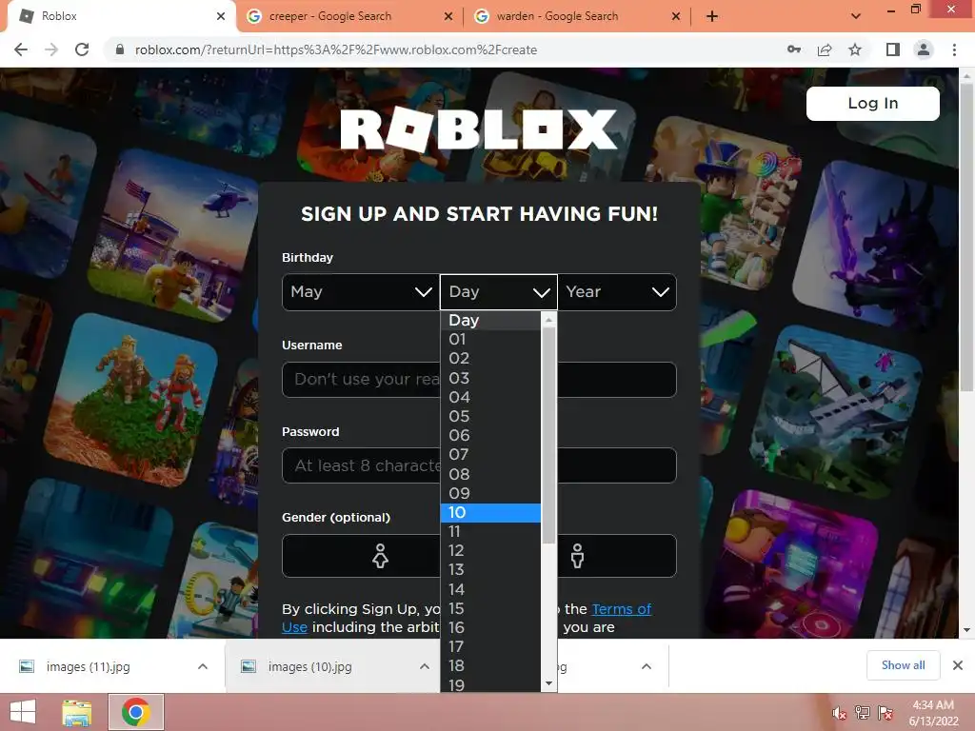Choose day 01 from list
The width and height of the screenshot is (975, 731).
coord(490,340)
